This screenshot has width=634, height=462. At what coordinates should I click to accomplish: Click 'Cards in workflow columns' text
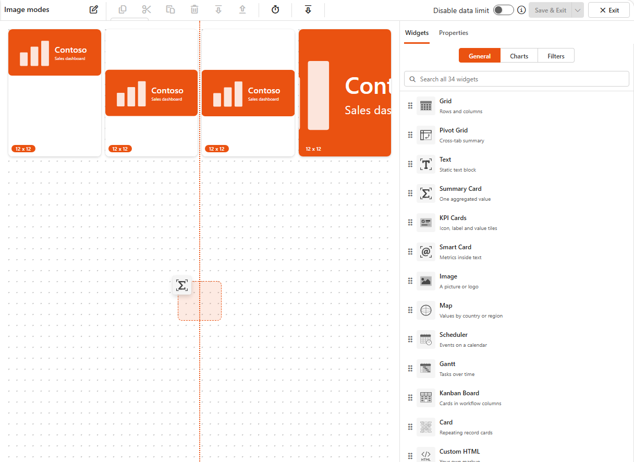[470, 404]
